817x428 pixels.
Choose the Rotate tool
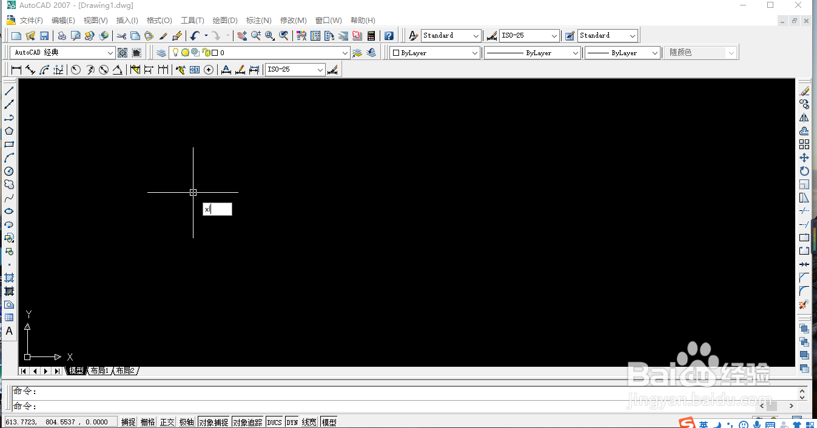pyautogui.click(x=804, y=171)
